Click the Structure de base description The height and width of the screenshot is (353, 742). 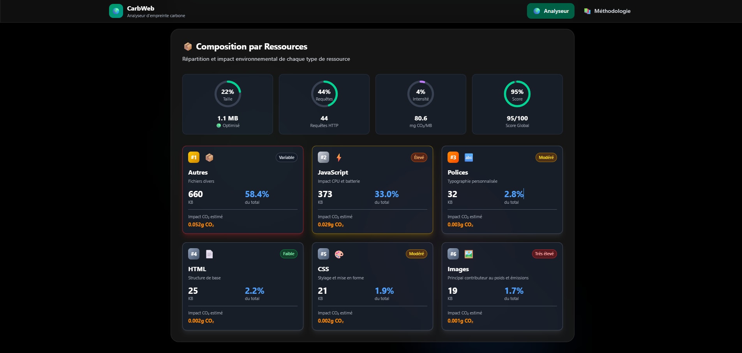(204, 278)
